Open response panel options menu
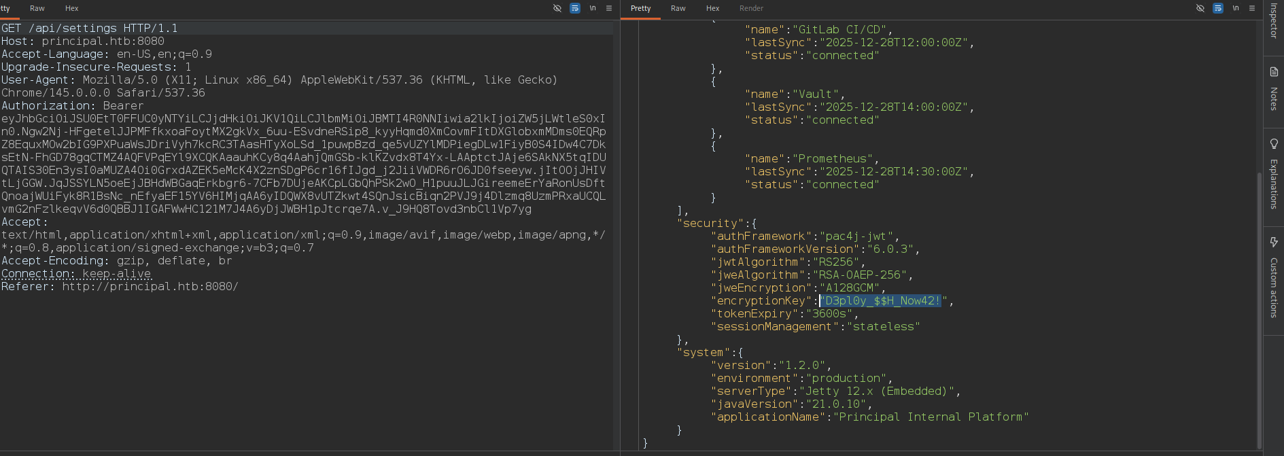1284x456 pixels. point(1252,8)
